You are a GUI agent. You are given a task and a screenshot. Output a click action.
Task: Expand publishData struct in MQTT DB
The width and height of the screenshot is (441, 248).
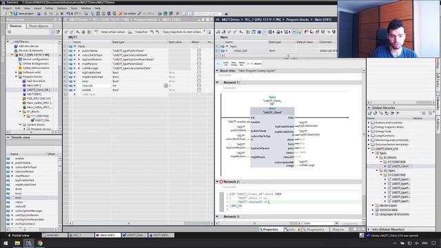(x=79, y=51)
